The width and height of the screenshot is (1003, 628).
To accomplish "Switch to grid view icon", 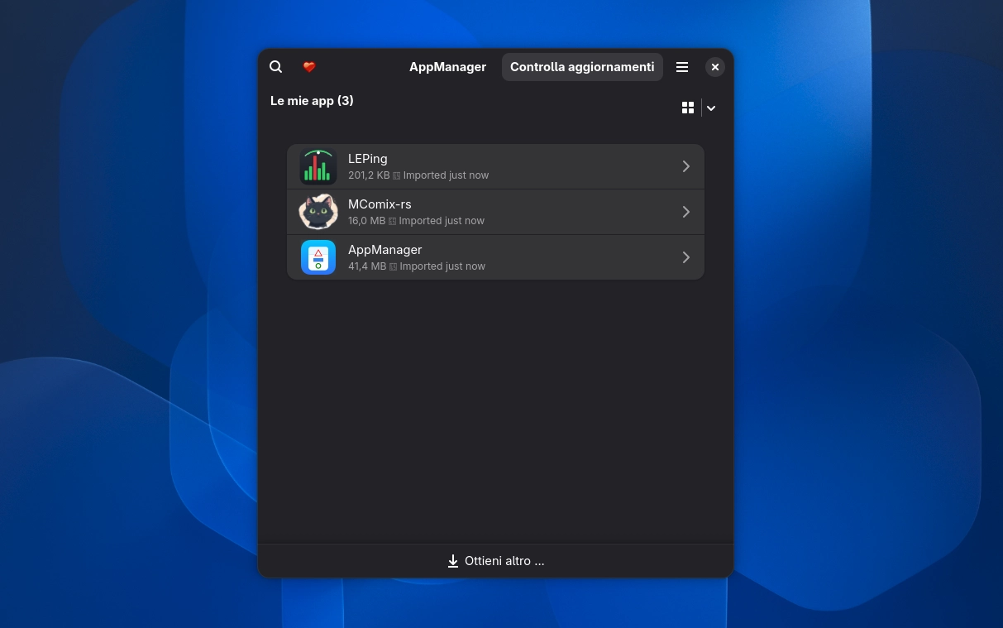I will [688, 108].
